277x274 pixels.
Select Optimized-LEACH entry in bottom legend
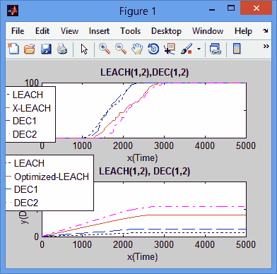(52, 177)
